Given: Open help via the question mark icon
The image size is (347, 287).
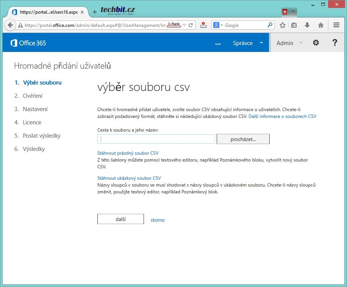Looking at the screenshot, I should tap(334, 43).
